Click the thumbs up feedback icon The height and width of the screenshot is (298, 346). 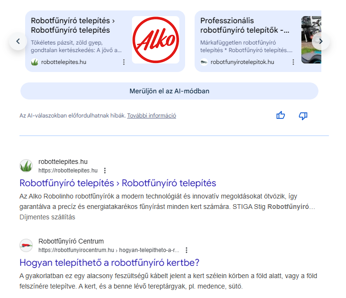click(x=281, y=116)
